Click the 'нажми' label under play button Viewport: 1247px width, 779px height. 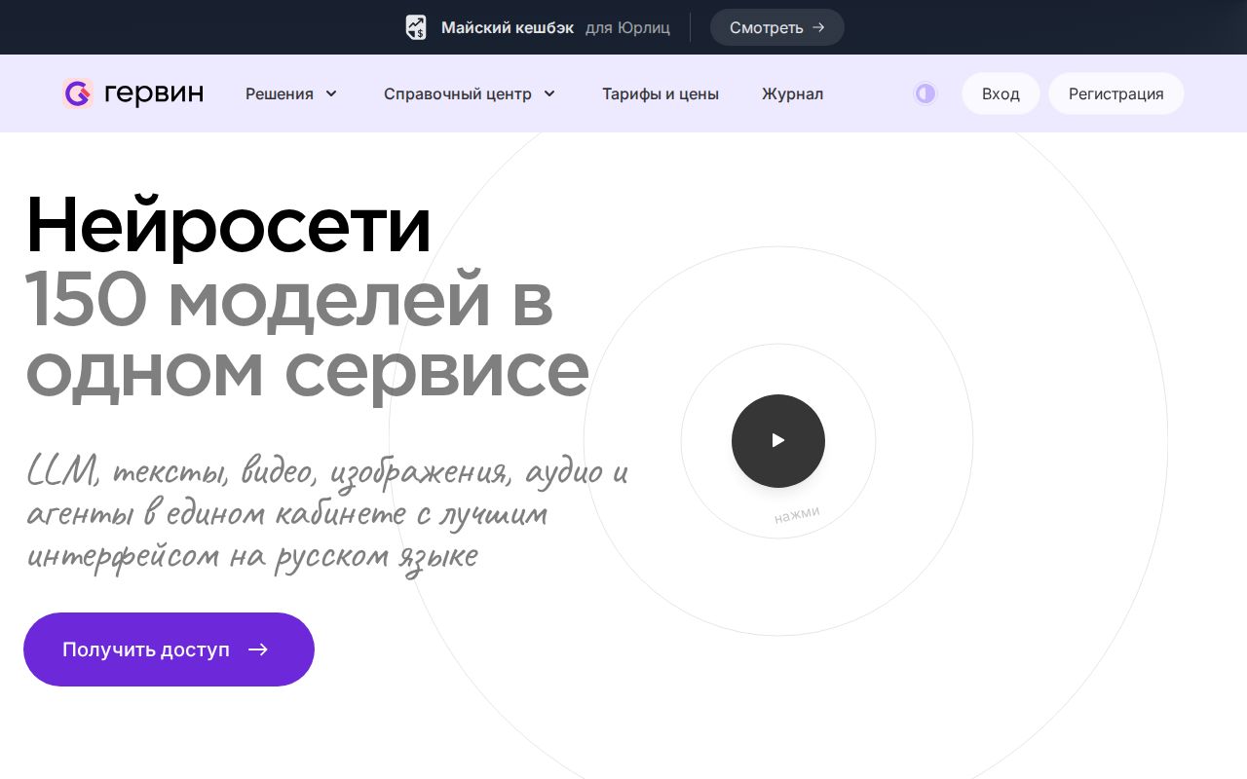[797, 514]
